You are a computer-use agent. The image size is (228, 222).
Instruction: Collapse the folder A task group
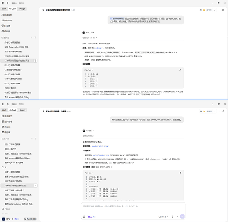(4, 167)
